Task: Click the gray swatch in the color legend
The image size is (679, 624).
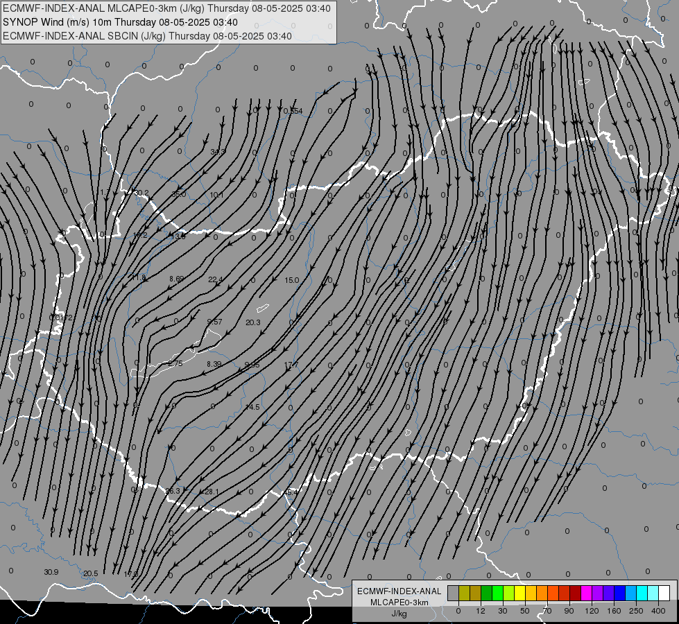Action: (x=453, y=593)
